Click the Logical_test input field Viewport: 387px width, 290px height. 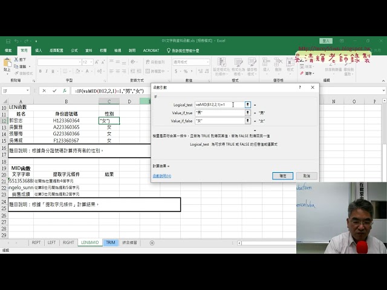click(x=220, y=105)
